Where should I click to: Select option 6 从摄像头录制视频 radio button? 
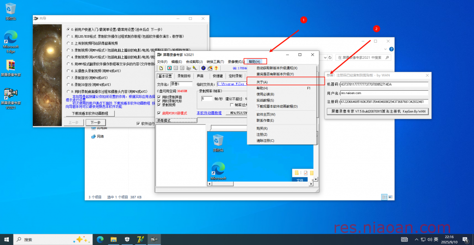click(x=68, y=71)
